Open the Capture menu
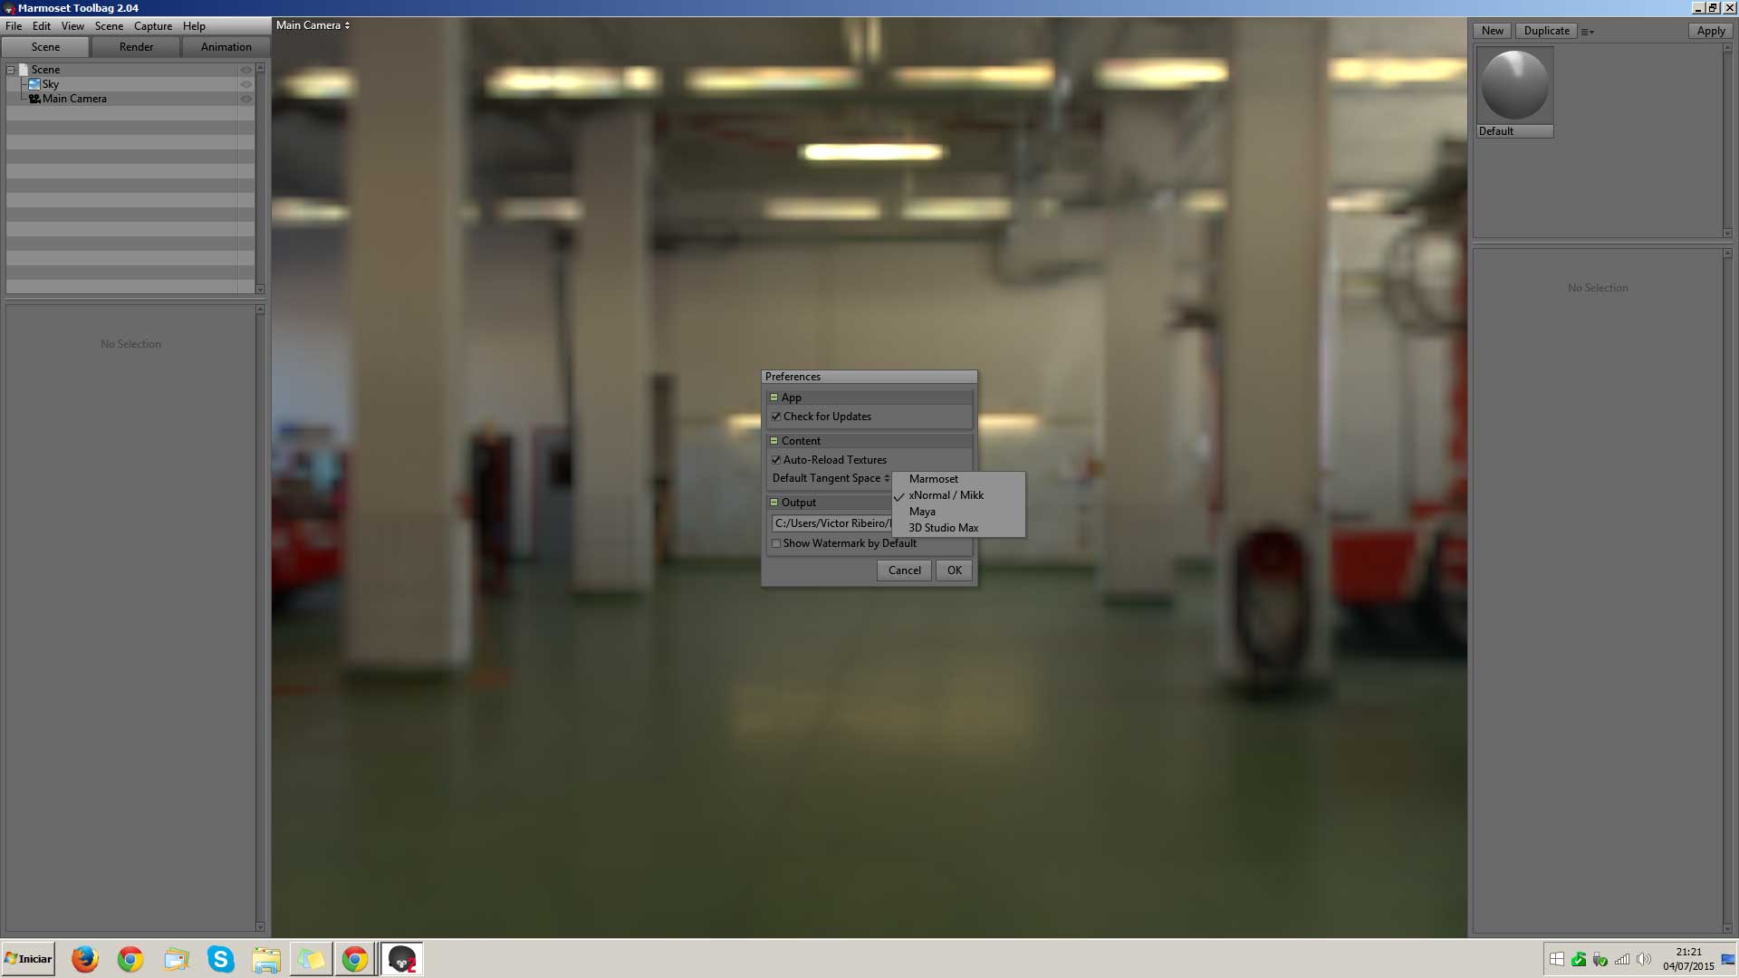The image size is (1739, 978). pos(153,26)
